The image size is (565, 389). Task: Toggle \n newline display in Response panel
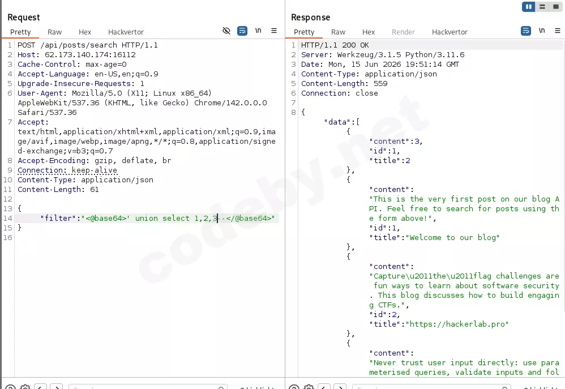pyautogui.click(x=542, y=31)
